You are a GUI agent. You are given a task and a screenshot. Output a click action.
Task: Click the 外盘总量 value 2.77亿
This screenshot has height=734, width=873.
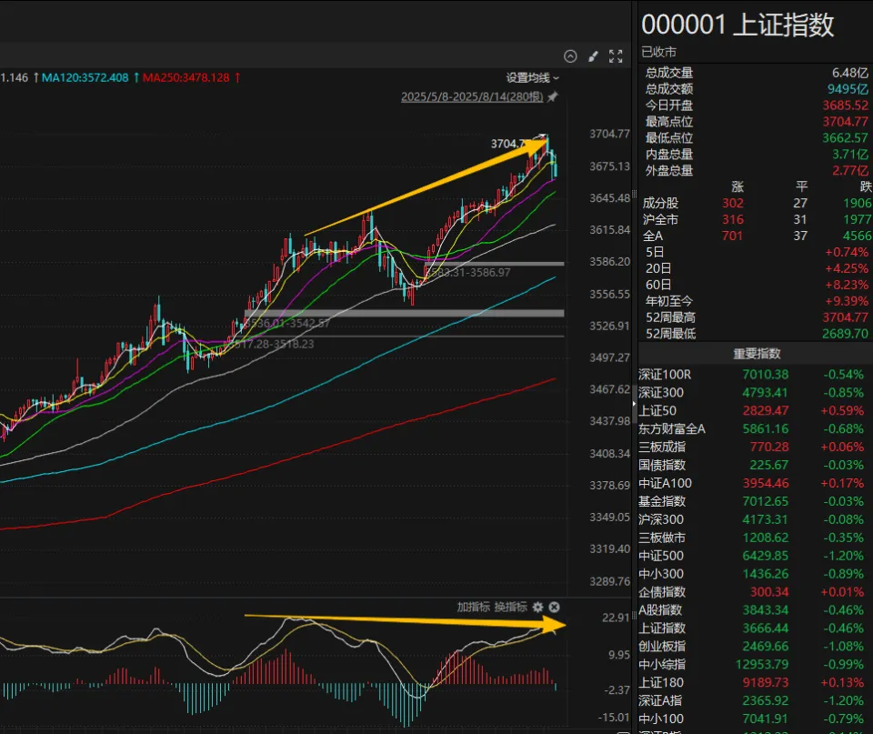tap(850, 170)
